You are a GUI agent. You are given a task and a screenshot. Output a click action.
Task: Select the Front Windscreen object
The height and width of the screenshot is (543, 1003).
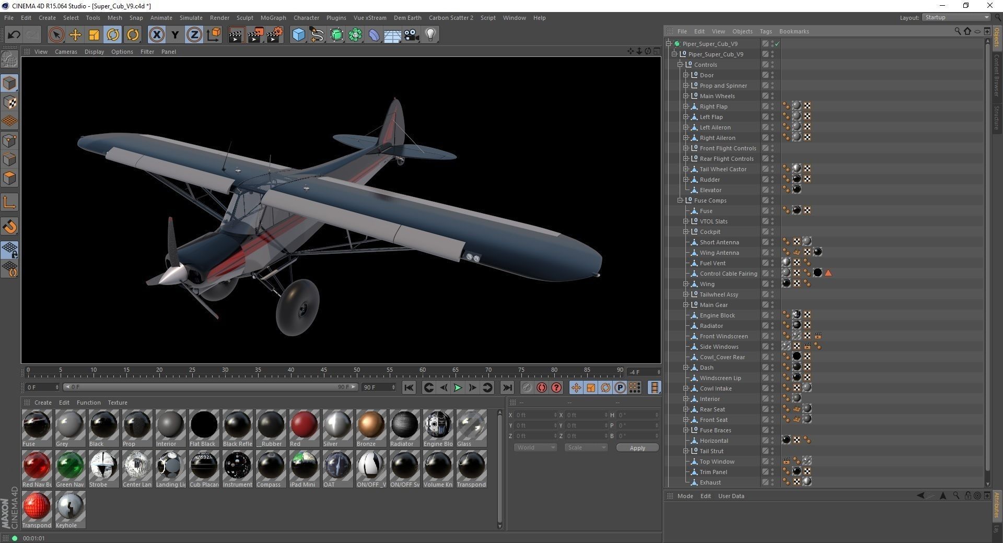coord(724,336)
